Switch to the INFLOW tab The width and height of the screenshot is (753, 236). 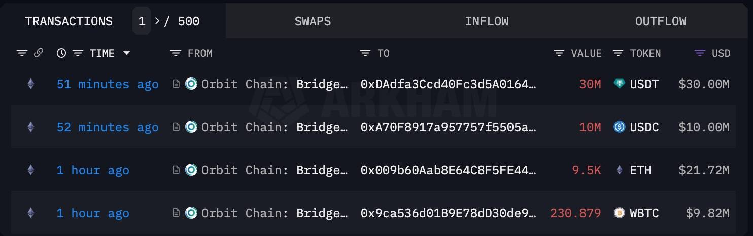[487, 21]
